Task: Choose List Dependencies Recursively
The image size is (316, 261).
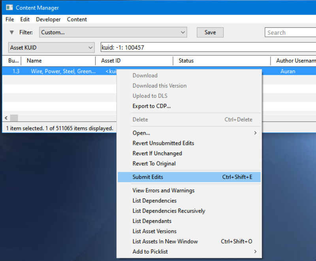Action: click(189, 211)
